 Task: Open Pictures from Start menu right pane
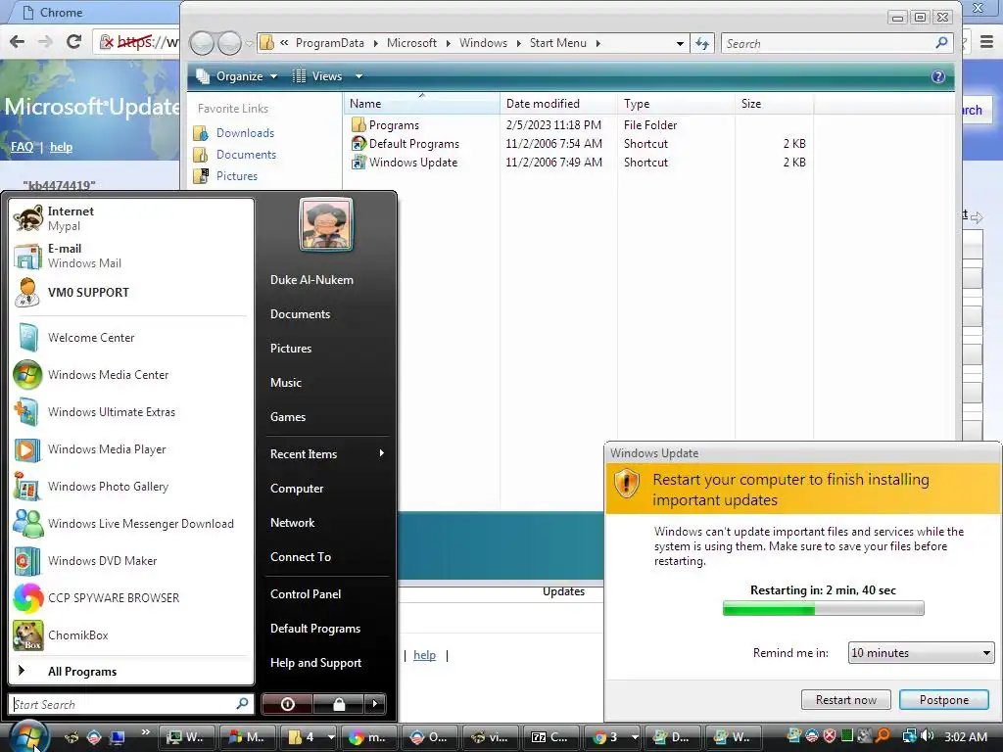click(291, 349)
